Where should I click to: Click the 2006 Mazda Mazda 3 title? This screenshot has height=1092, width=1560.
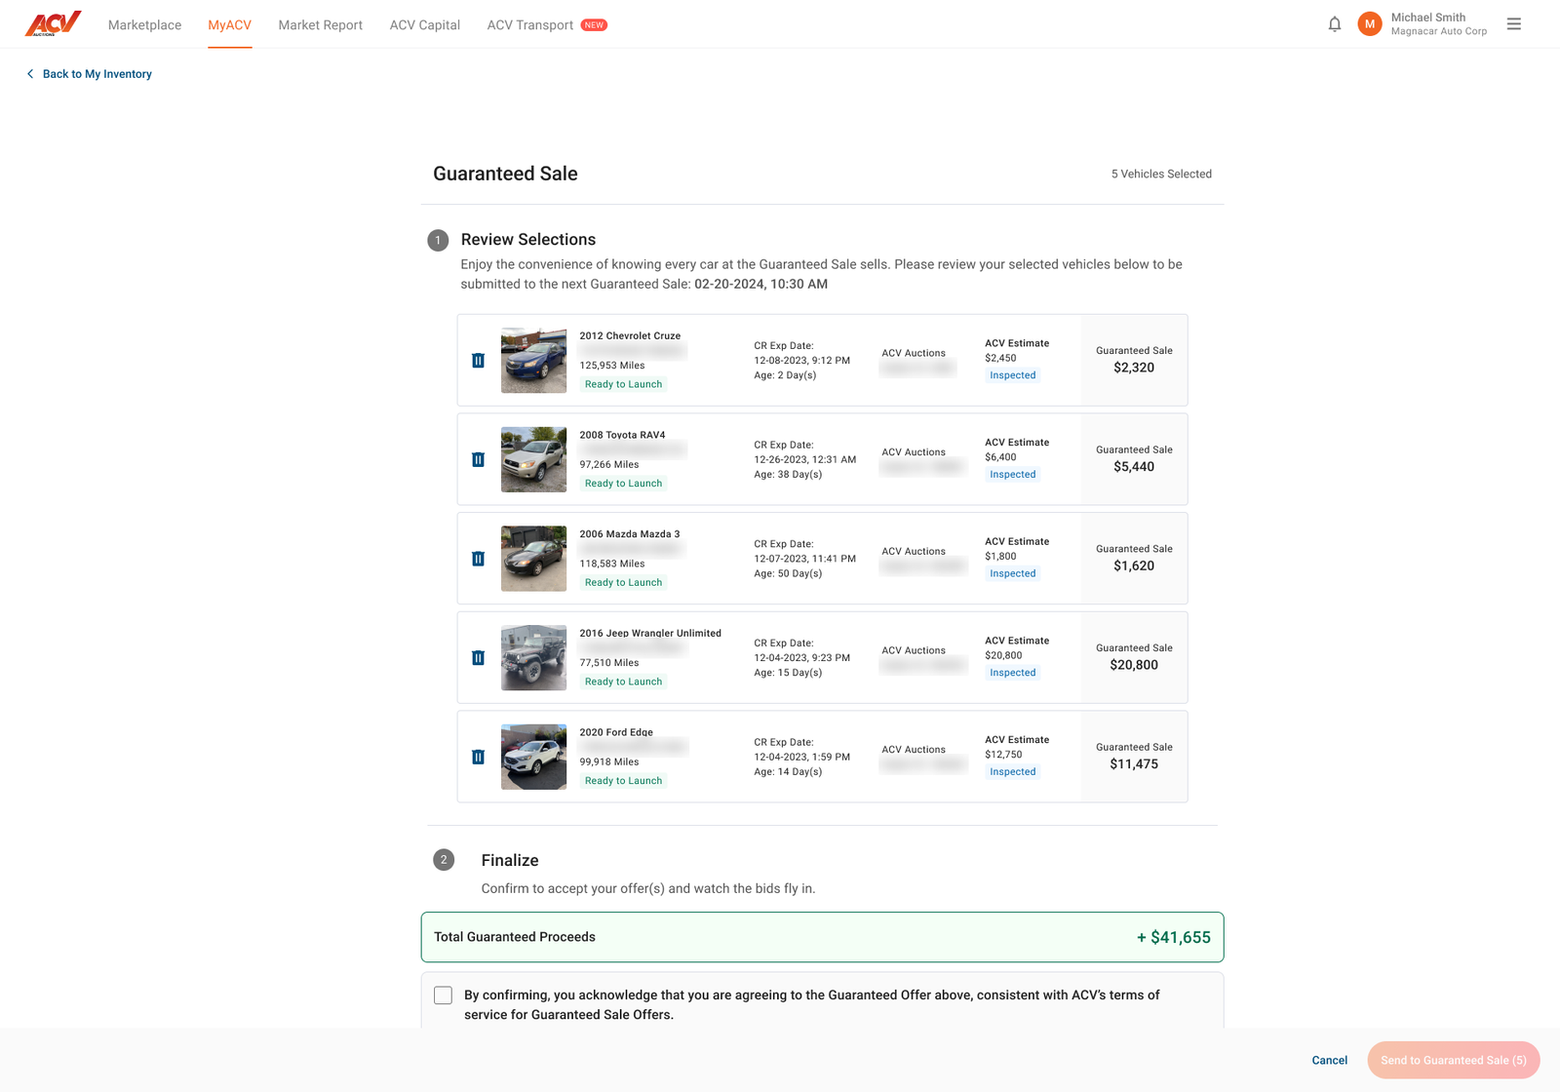[629, 534]
